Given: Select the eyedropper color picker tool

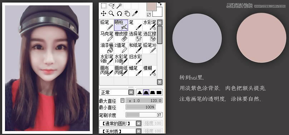Looking at the screenshot, I should point(135,14).
